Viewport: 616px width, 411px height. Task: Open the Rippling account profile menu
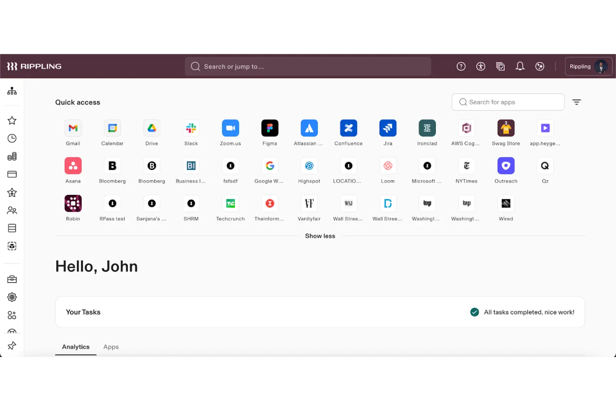click(589, 66)
